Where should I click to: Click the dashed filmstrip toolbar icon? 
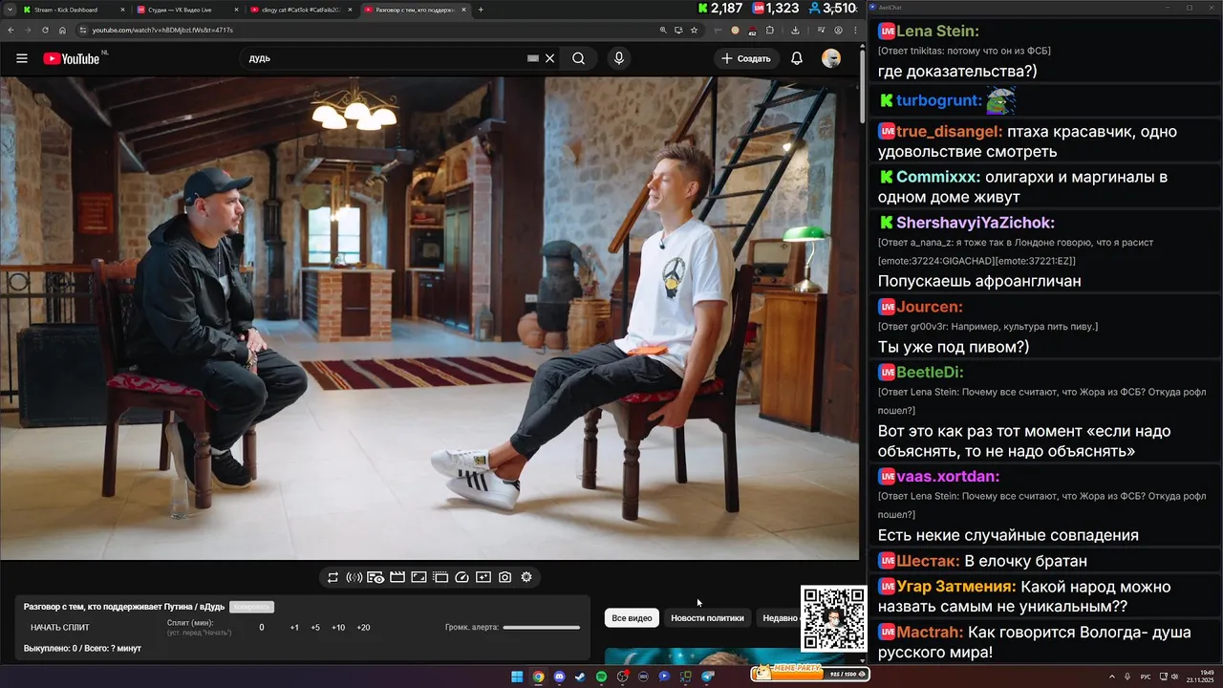click(x=440, y=577)
